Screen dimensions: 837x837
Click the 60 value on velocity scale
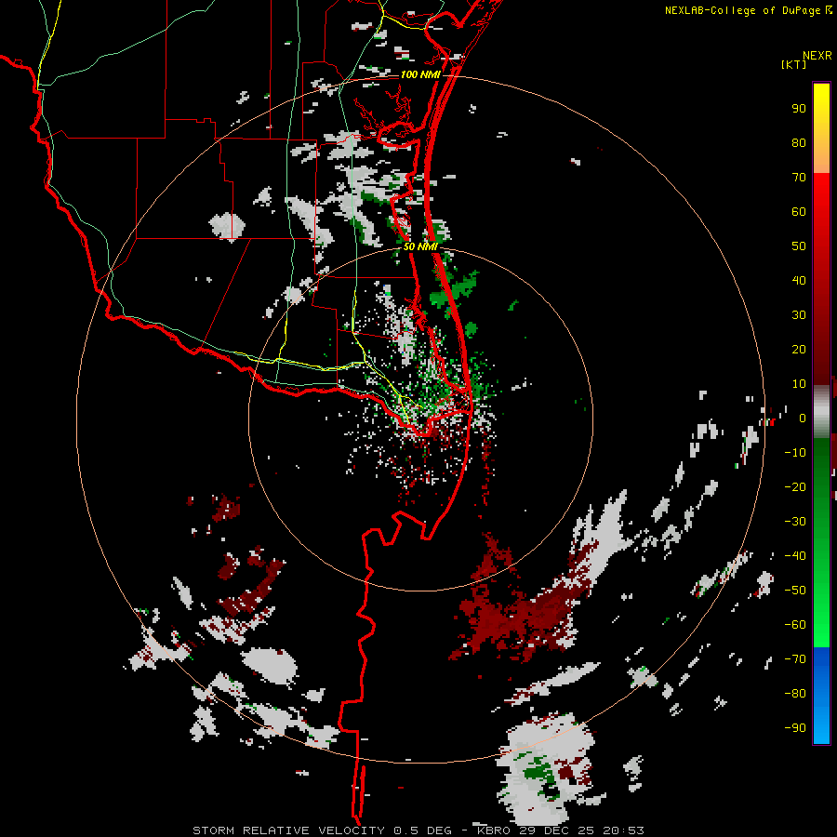click(x=799, y=211)
